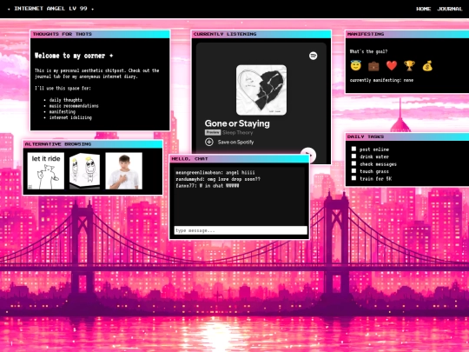The height and width of the screenshot is (352, 469).
Task: Check the 'touch grass' task
Action: (353, 171)
